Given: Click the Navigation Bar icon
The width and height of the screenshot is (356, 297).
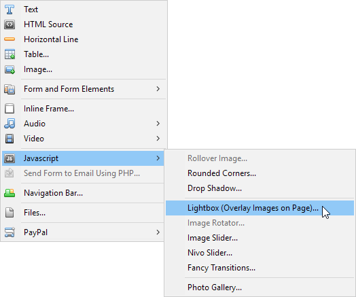Looking at the screenshot, I should tap(10, 193).
